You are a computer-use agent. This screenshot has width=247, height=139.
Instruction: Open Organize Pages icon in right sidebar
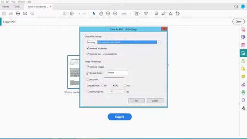(243, 45)
